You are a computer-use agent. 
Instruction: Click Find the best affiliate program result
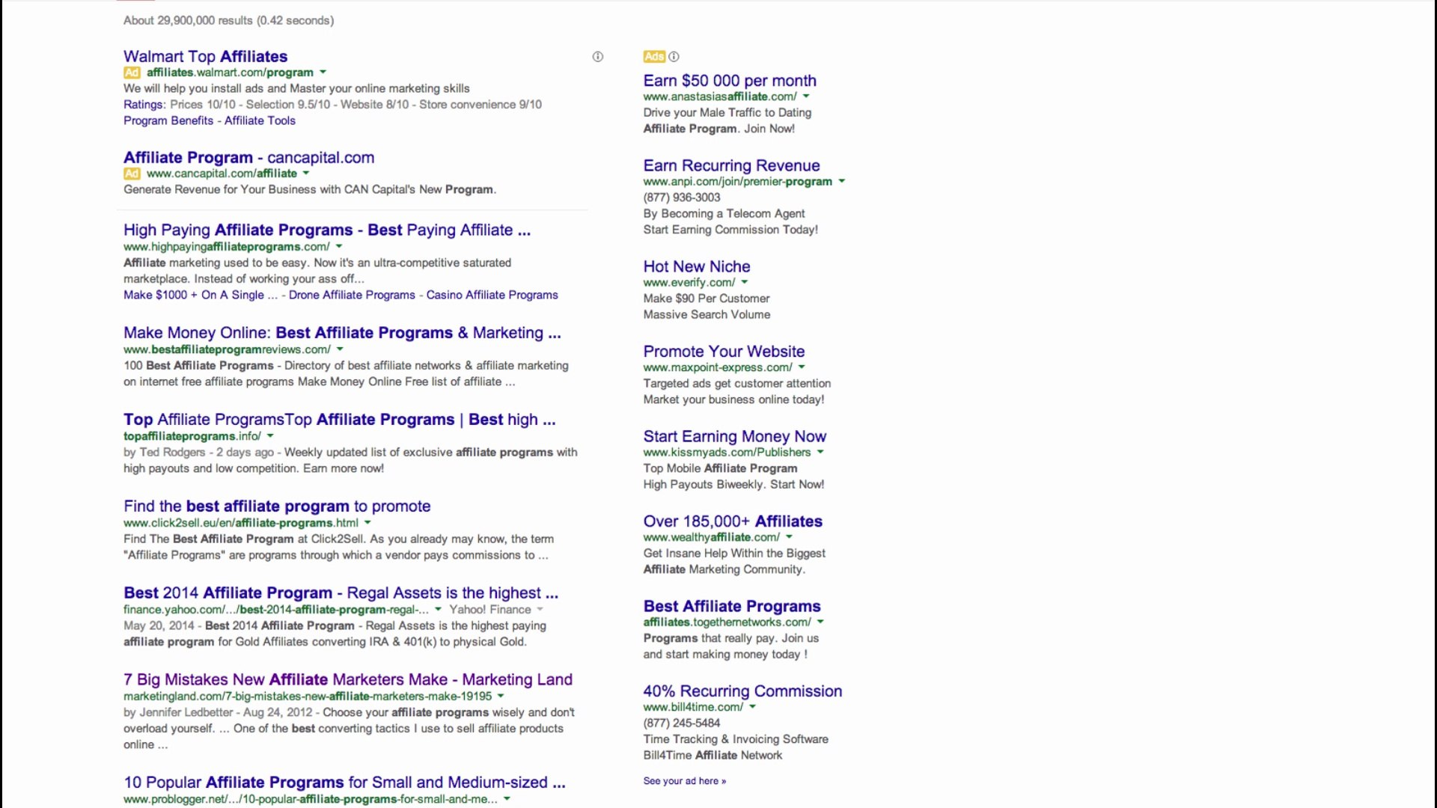coord(277,506)
